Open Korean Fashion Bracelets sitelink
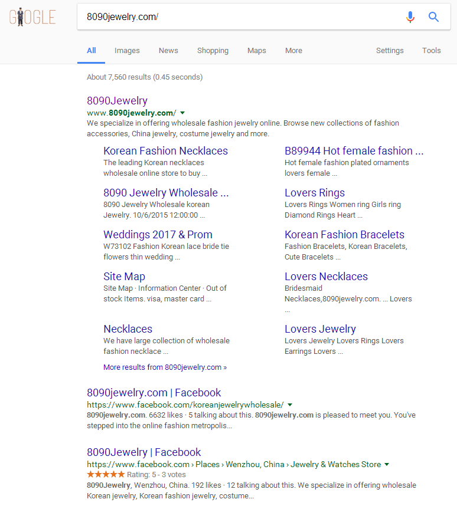This screenshot has width=457, height=509. click(x=345, y=235)
